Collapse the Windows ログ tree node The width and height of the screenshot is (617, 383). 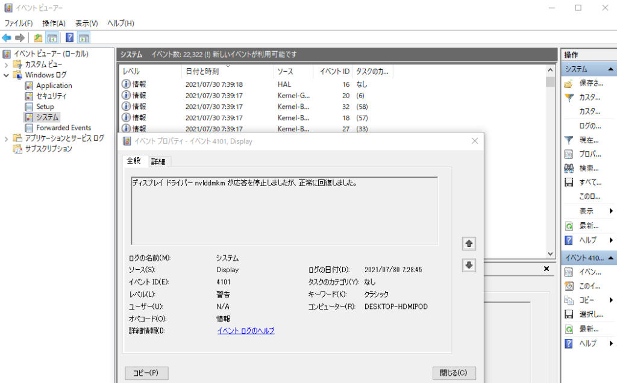coord(5,74)
